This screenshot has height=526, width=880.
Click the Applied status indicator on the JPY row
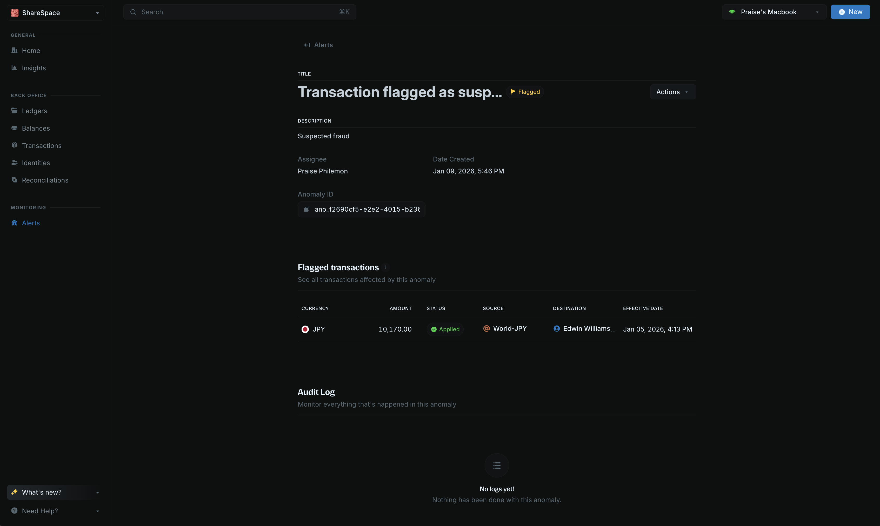click(x=445, y=329)
